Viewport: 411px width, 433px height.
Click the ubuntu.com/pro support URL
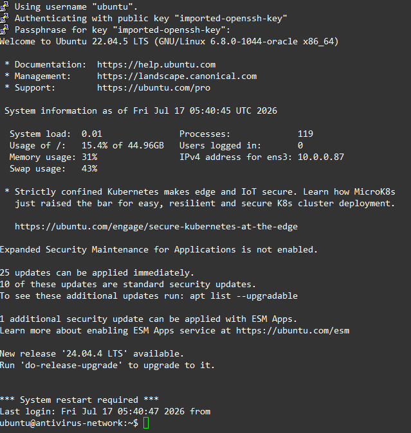click(154, 88)
